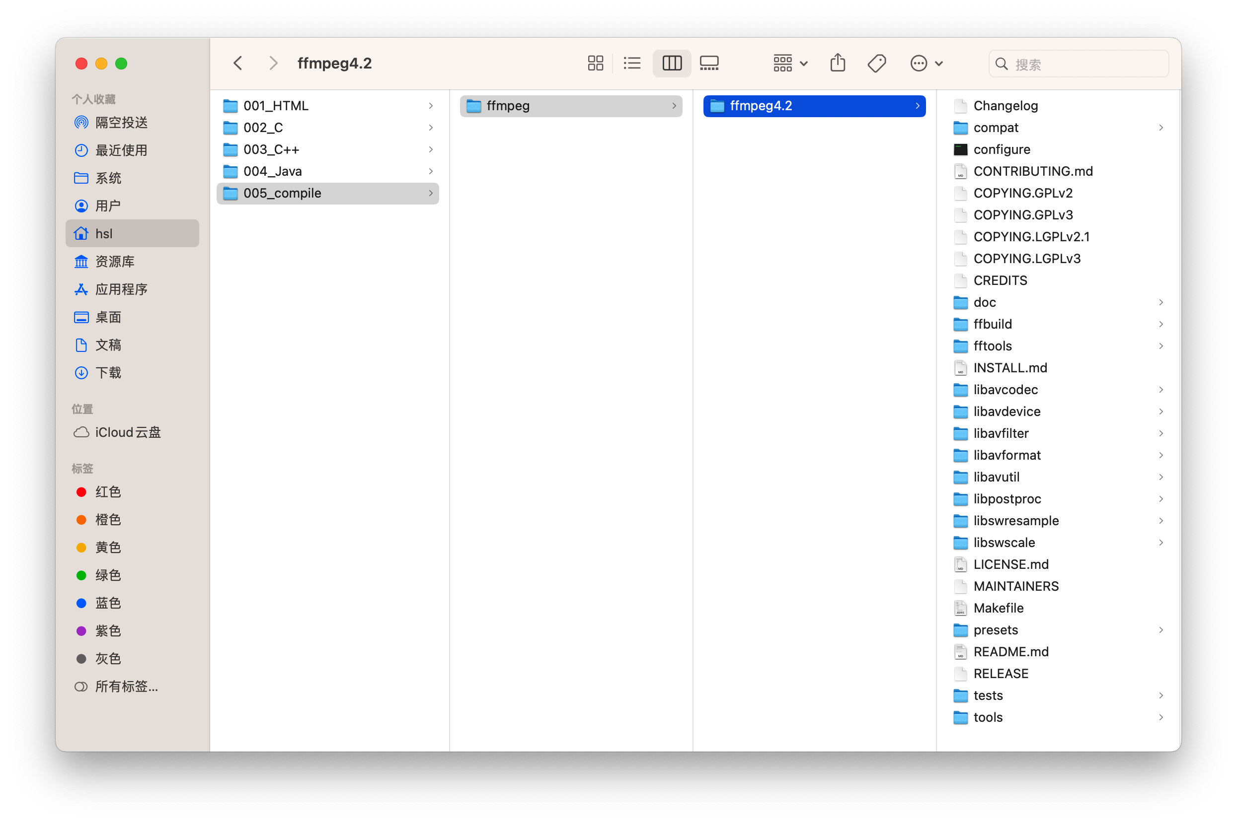Click the icon view button in toolbar

click(x=594, y=63)
